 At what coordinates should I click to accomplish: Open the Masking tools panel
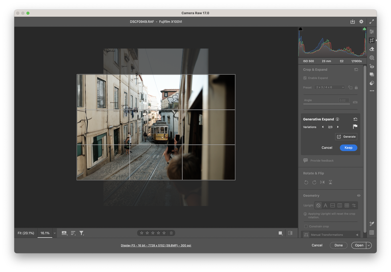tap(371, 57)
